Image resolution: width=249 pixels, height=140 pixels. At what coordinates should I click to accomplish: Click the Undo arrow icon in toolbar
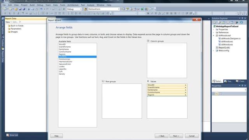42,9
